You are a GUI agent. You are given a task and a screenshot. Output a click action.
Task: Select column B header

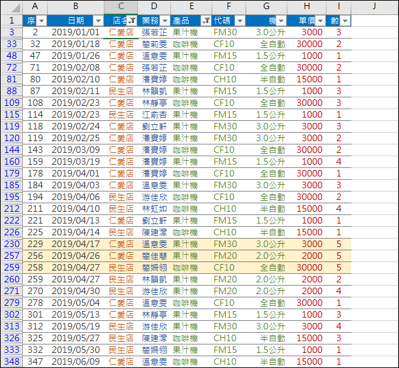76,7
